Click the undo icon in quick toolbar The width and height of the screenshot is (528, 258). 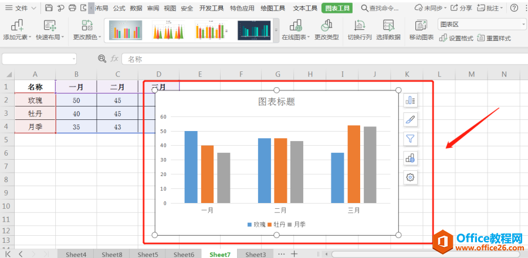point(60,8)
